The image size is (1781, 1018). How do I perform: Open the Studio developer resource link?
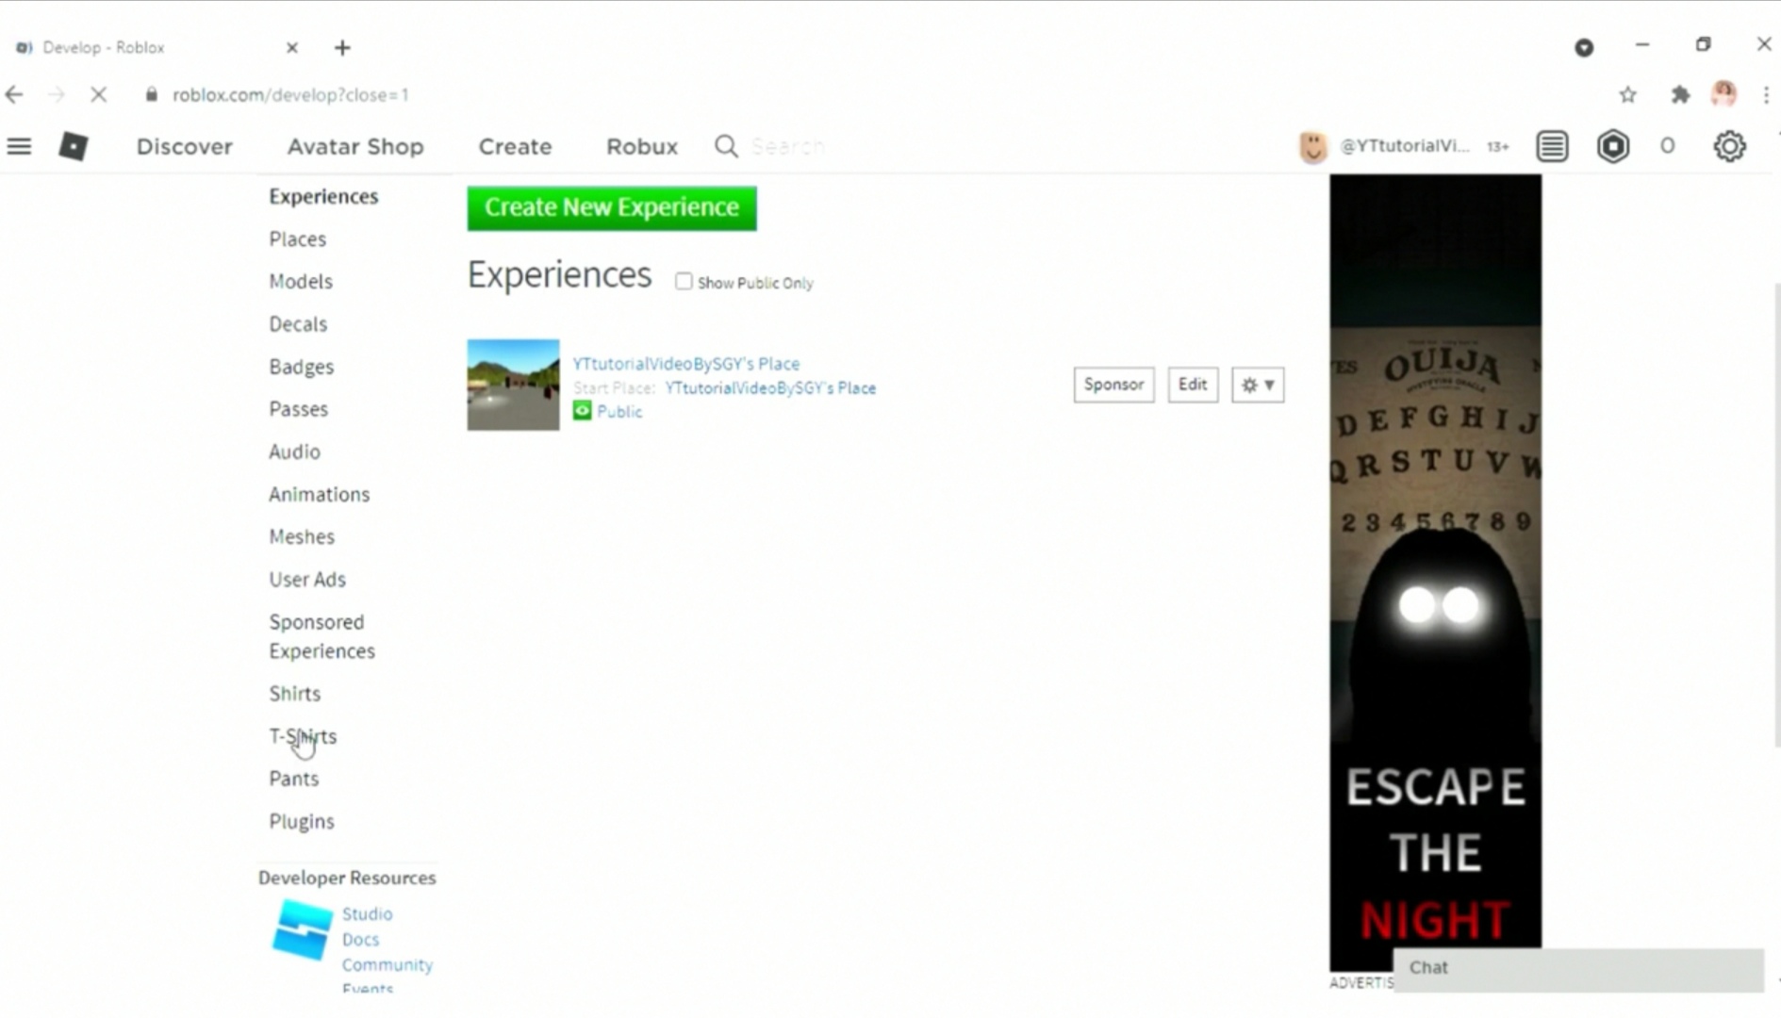pos(367,914)
